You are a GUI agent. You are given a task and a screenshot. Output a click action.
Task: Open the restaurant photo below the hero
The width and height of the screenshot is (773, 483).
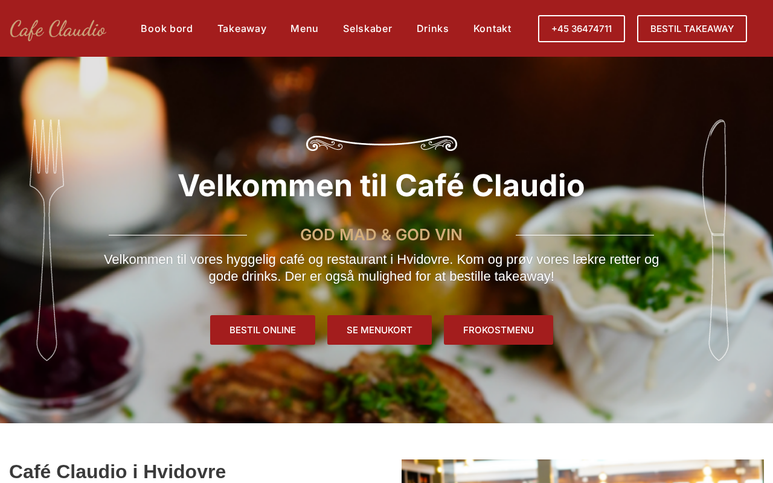[x=583, y=472]
